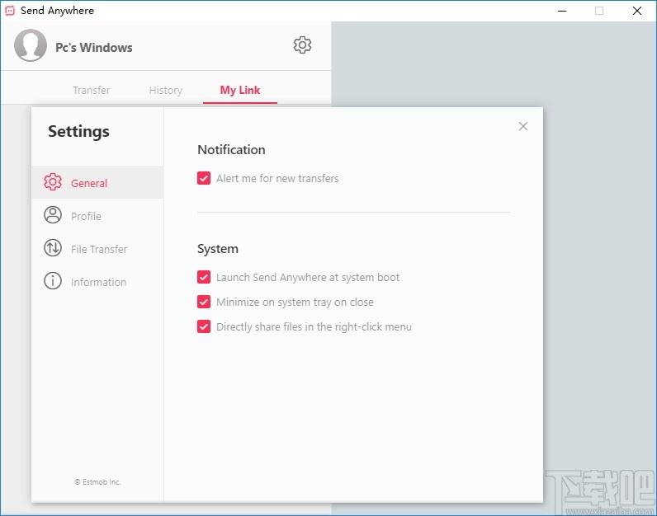Uncheck Alert me for new transfers
The height and width of the screenshot is (516, 657).
(204, 178)
